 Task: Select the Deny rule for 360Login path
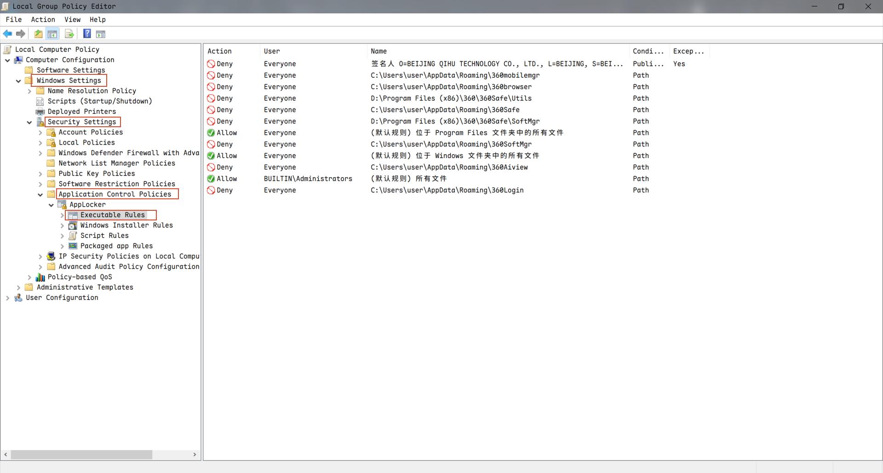457,190
